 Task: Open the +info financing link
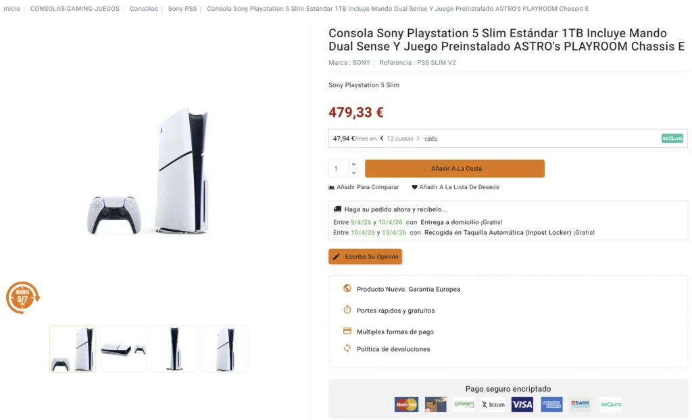[430, 138]
